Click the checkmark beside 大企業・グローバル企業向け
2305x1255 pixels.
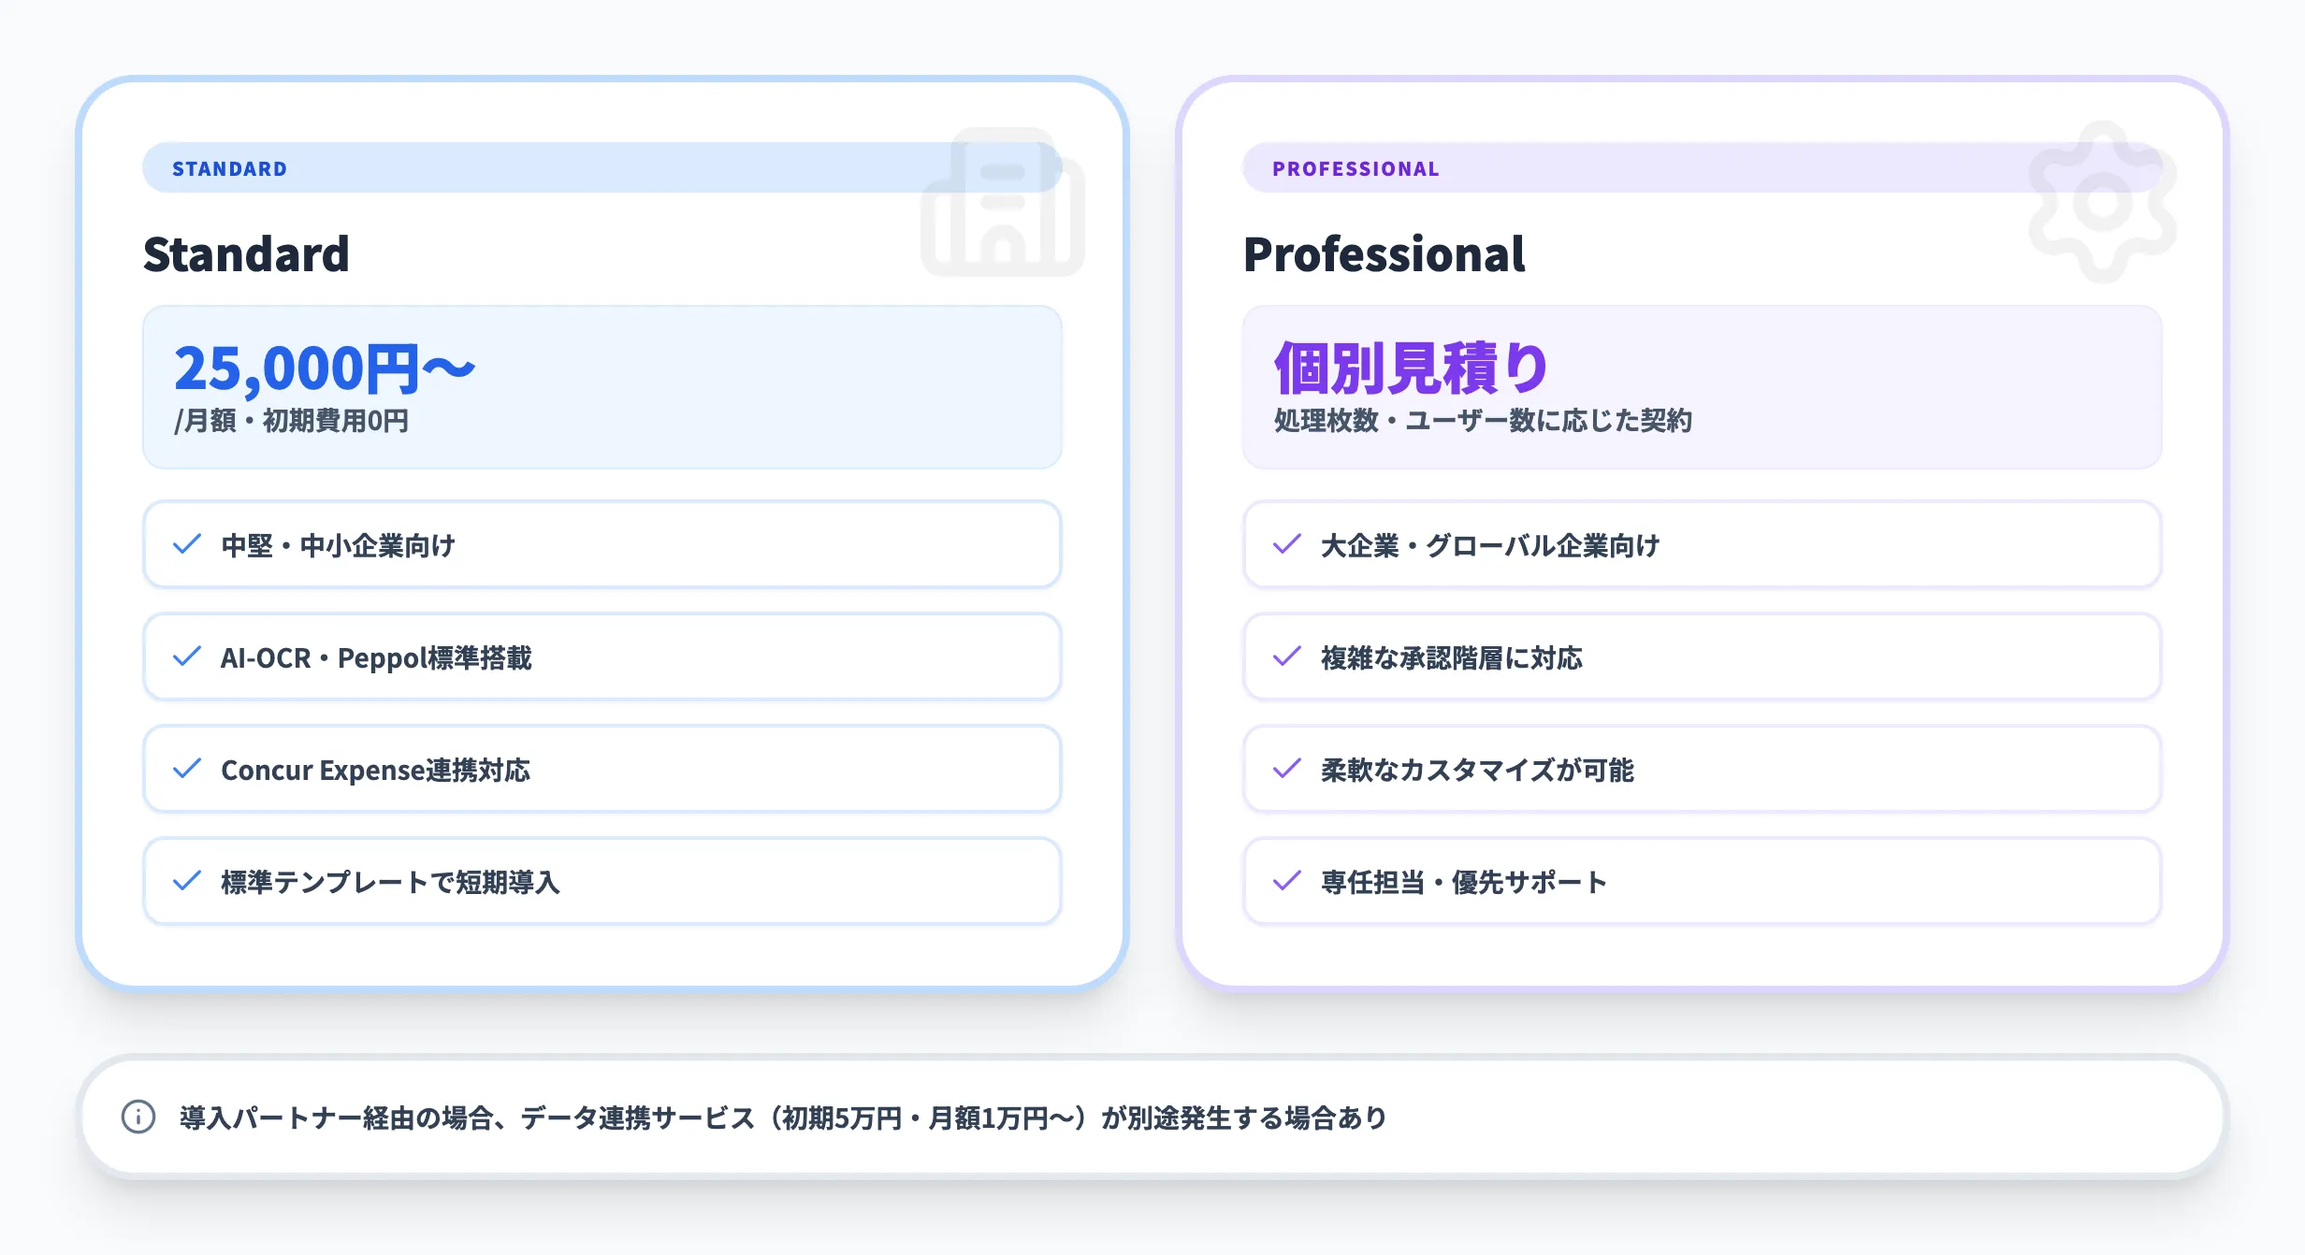point(1288,543)
